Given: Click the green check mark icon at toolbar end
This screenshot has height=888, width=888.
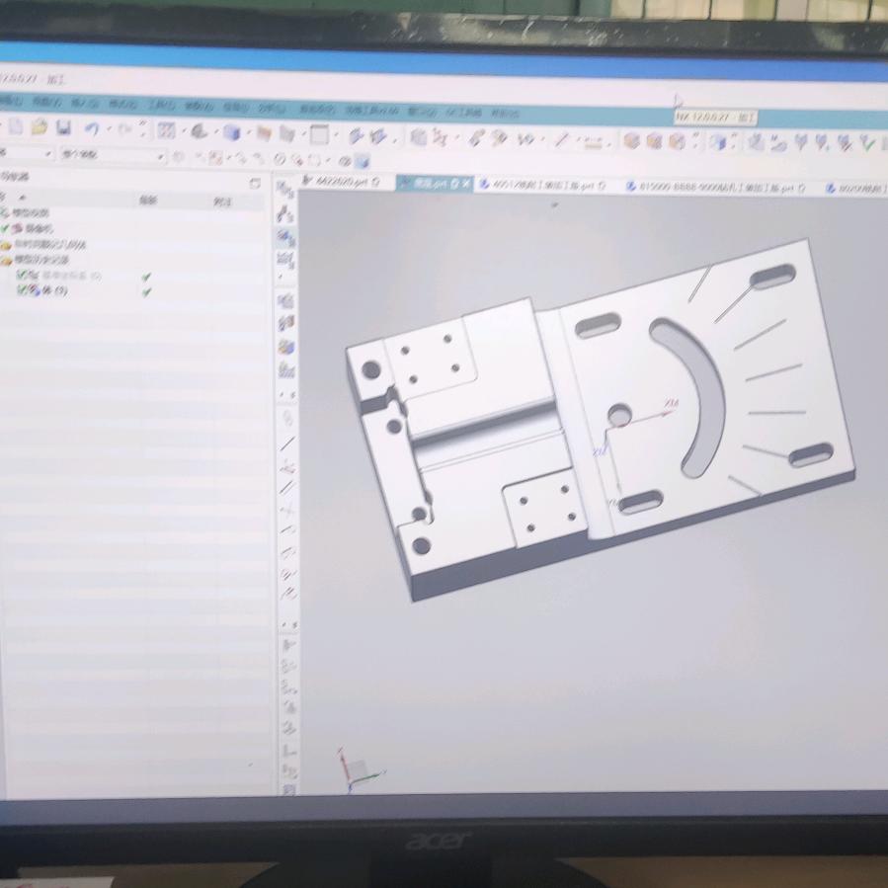Looking at the screenshot, I should point(867,143).
